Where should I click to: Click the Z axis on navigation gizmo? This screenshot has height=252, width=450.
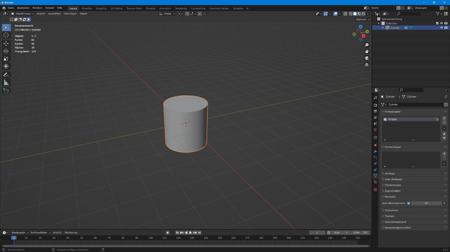point(361,26)
